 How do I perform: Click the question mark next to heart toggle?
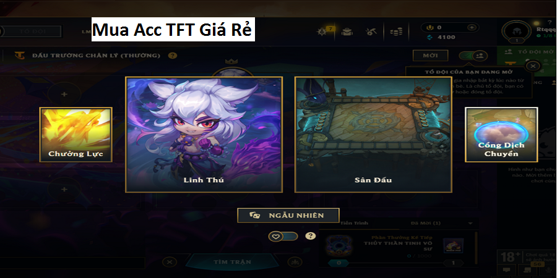[311, 236]
